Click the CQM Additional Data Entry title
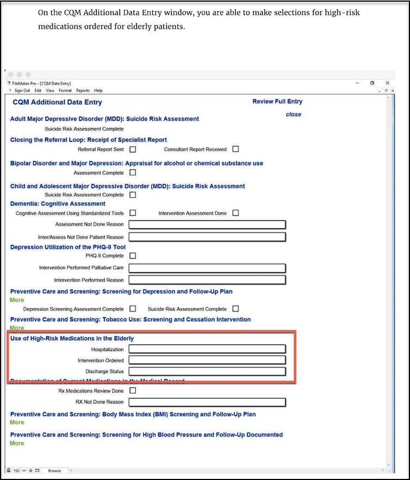The height and width of the screenshot is (480, 410). click(x=58, y=103)
